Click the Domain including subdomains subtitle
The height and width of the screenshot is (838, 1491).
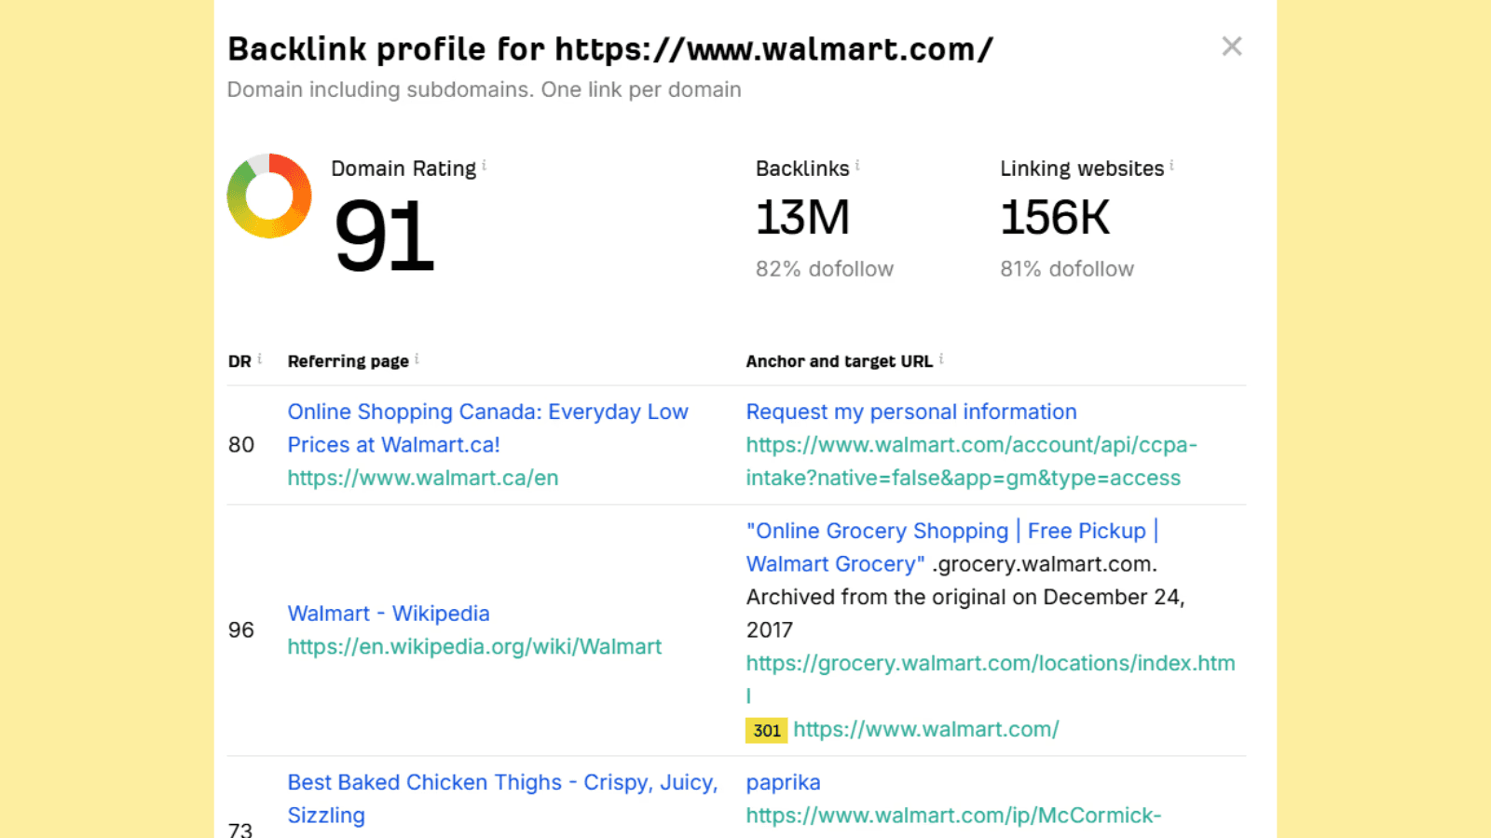coord(485,89)
